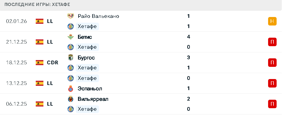Image resolution: width=282 pixels, height=115 pixels.
Task: Click the Burgos club crest icon
Action: pyautogui.click(x=70, y=57)
